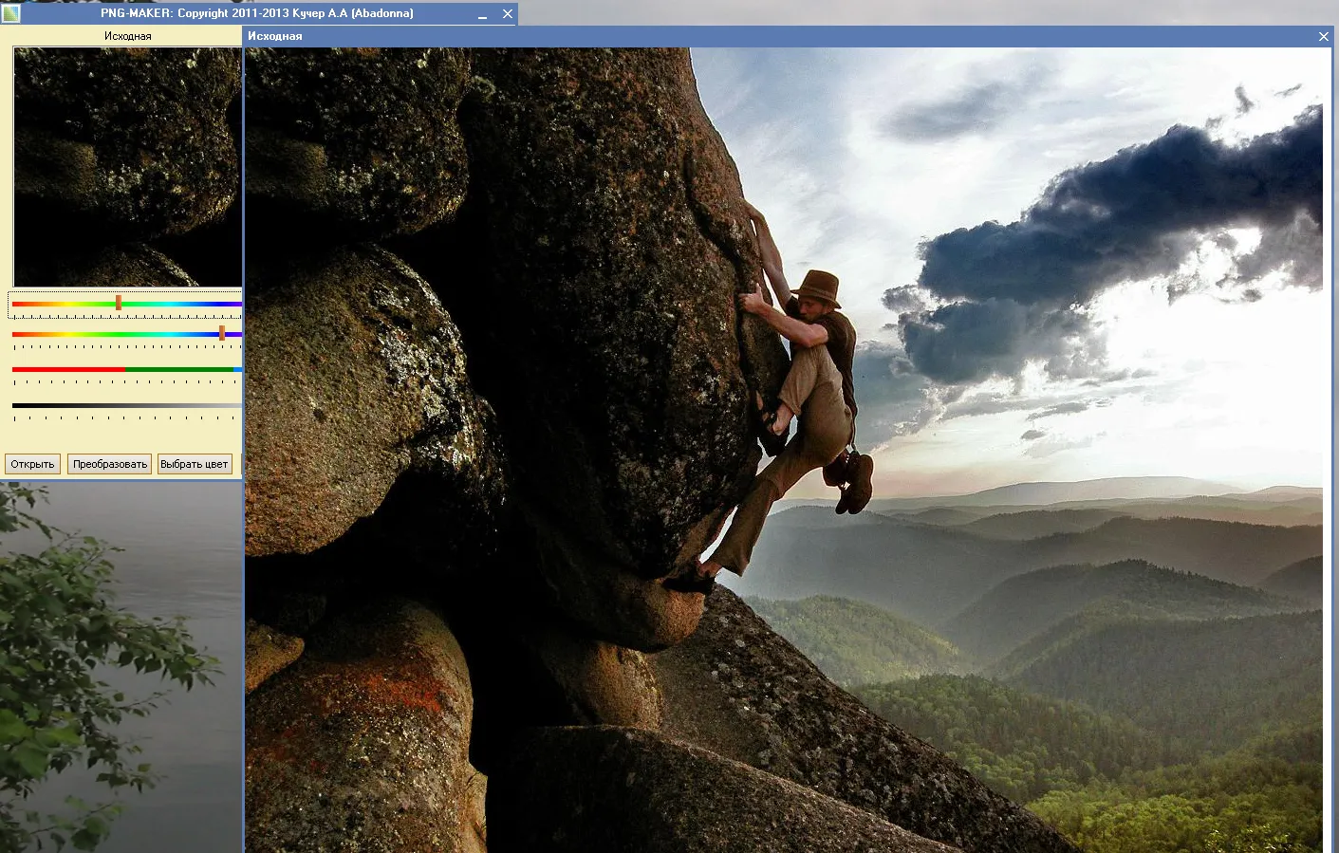
Task: Click the Открыть button
Action: click(32, 464)
